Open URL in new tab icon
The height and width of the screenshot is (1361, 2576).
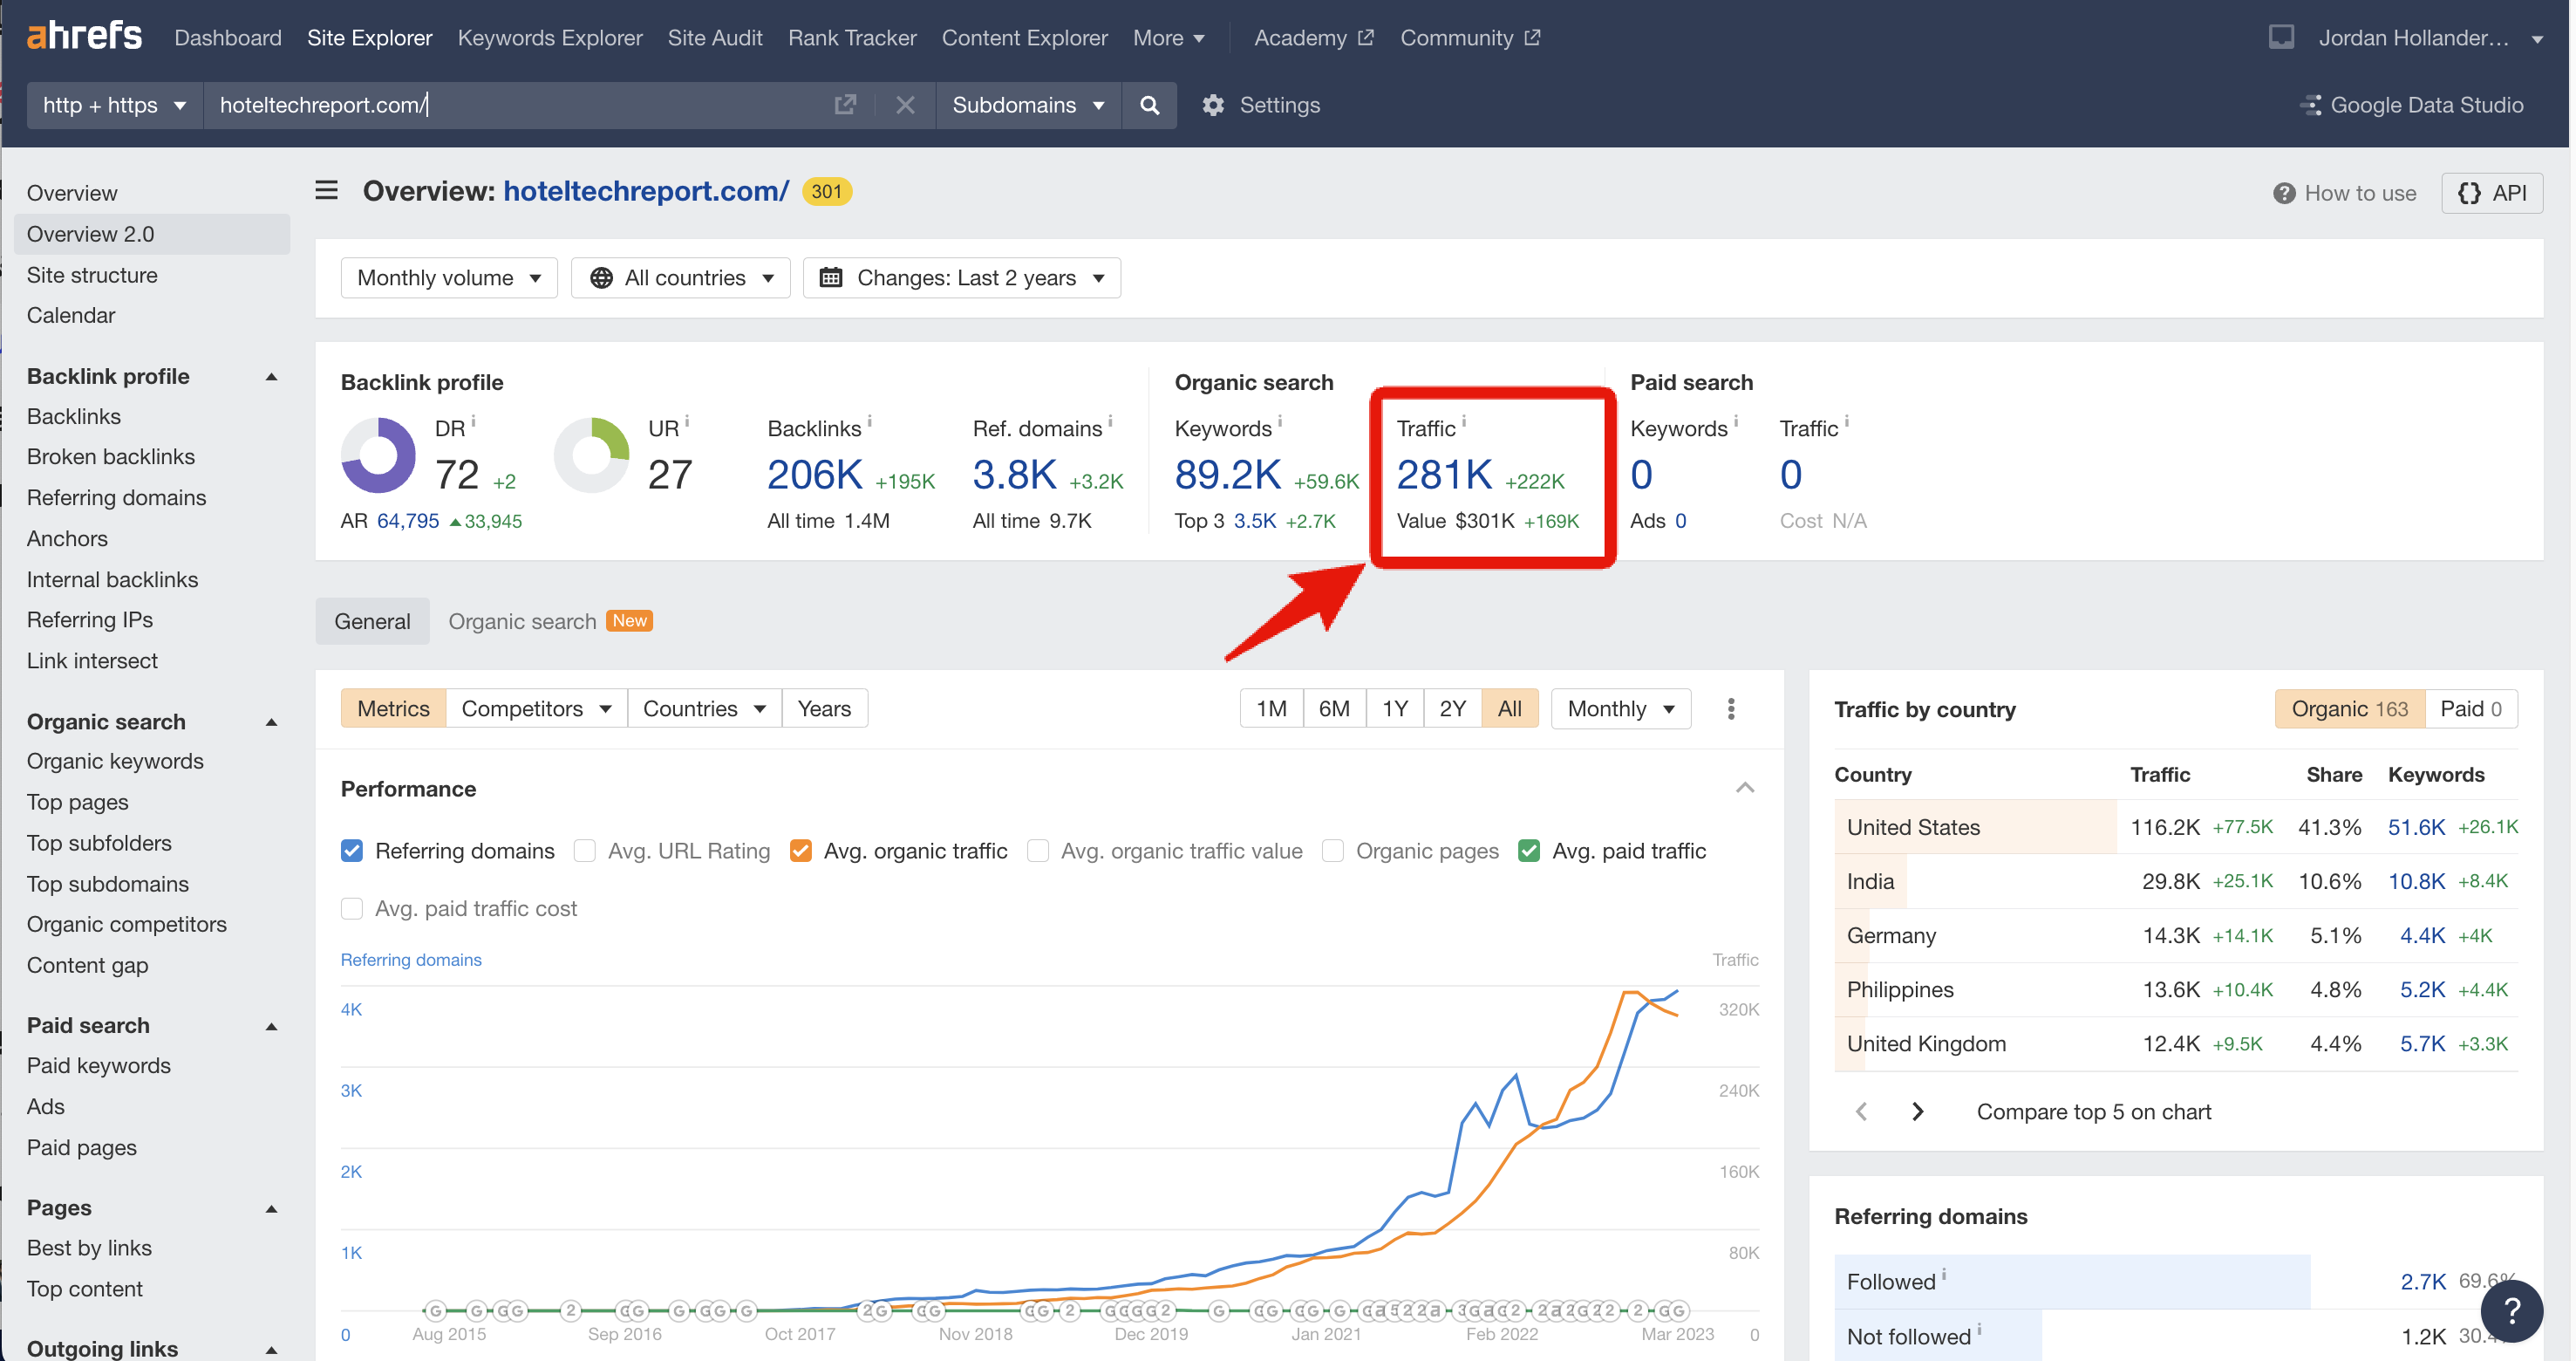point(845,105)
